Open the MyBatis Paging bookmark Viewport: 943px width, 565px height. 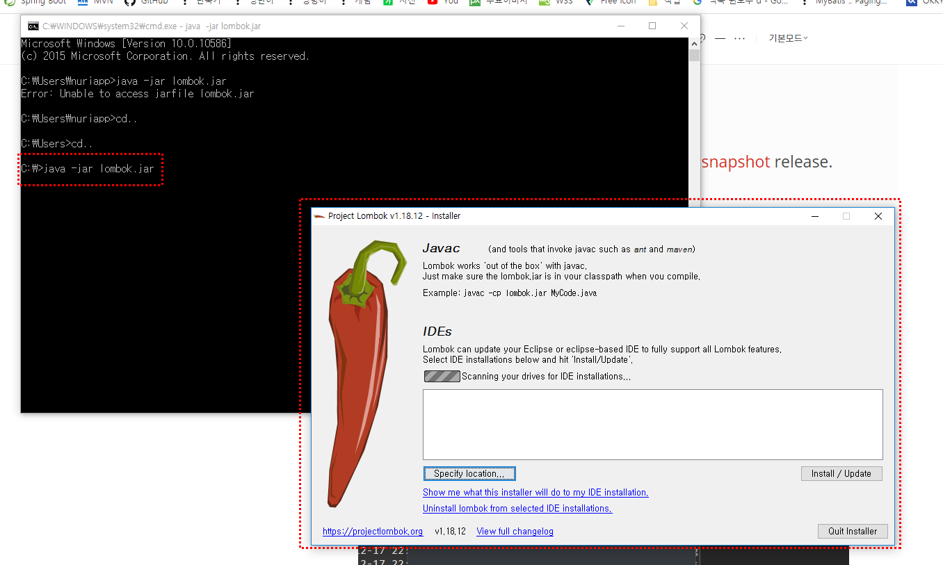[844, 2]
